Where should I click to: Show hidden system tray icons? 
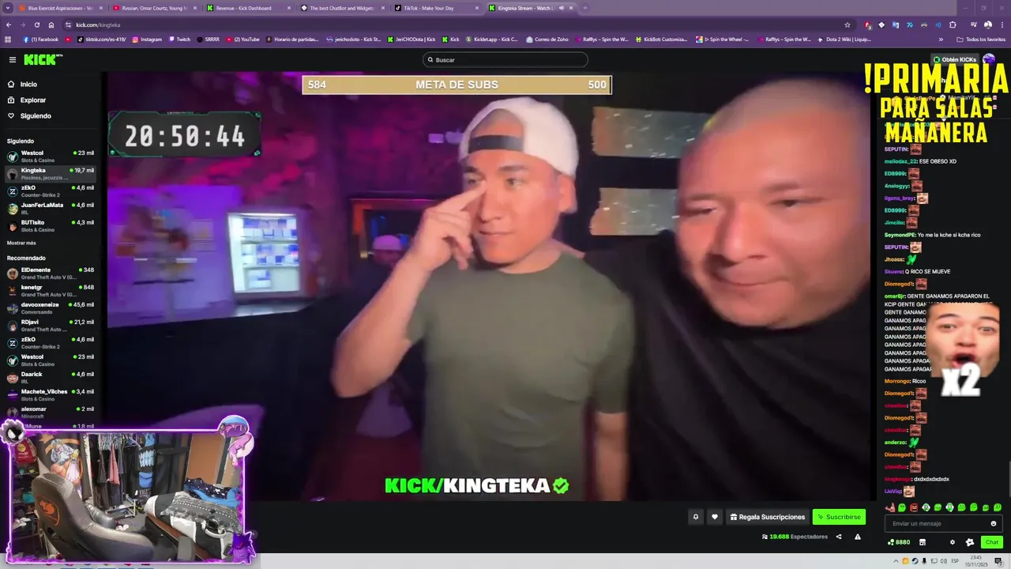896,561
